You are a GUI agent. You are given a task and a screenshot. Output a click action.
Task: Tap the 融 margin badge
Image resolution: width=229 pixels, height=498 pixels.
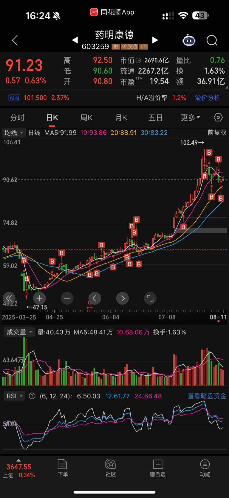tap(116, 47)
